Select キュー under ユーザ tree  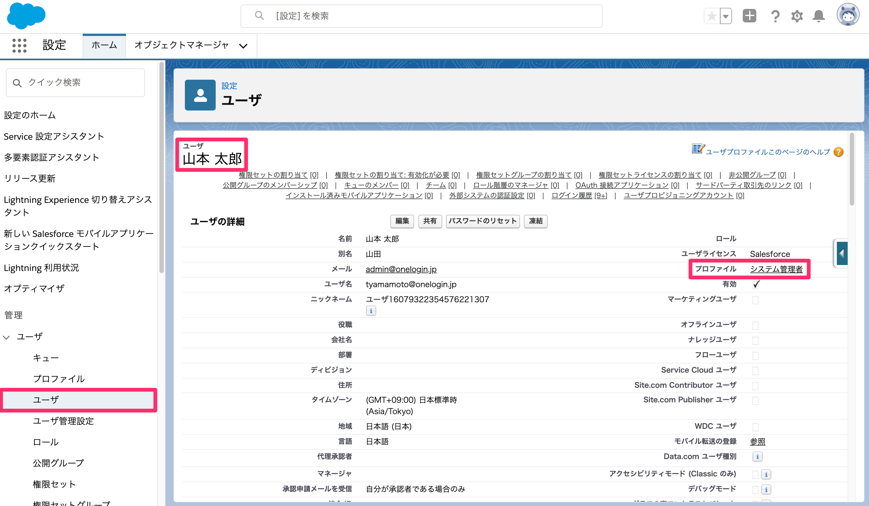46,358
